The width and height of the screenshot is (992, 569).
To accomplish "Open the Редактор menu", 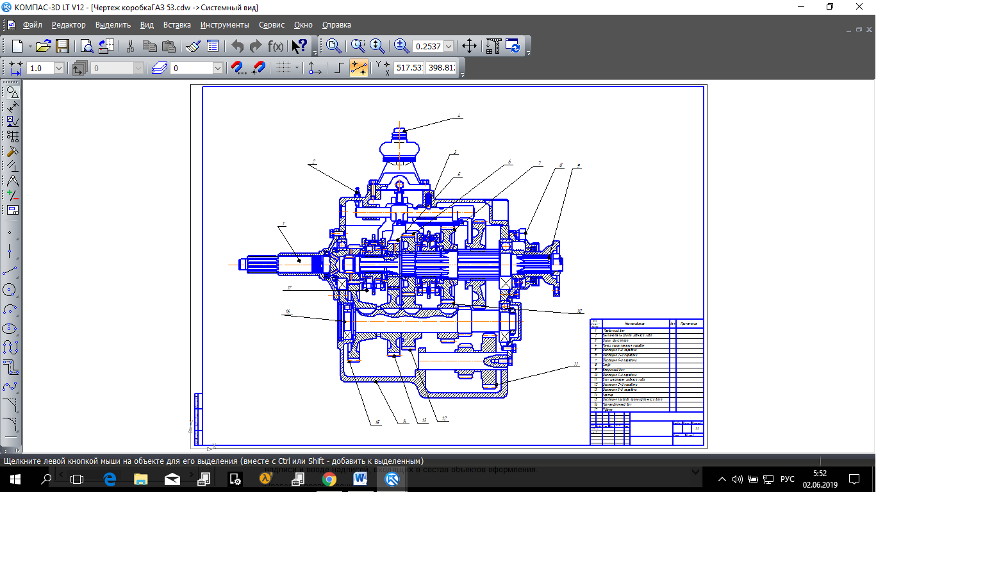I will pos(69,25).
